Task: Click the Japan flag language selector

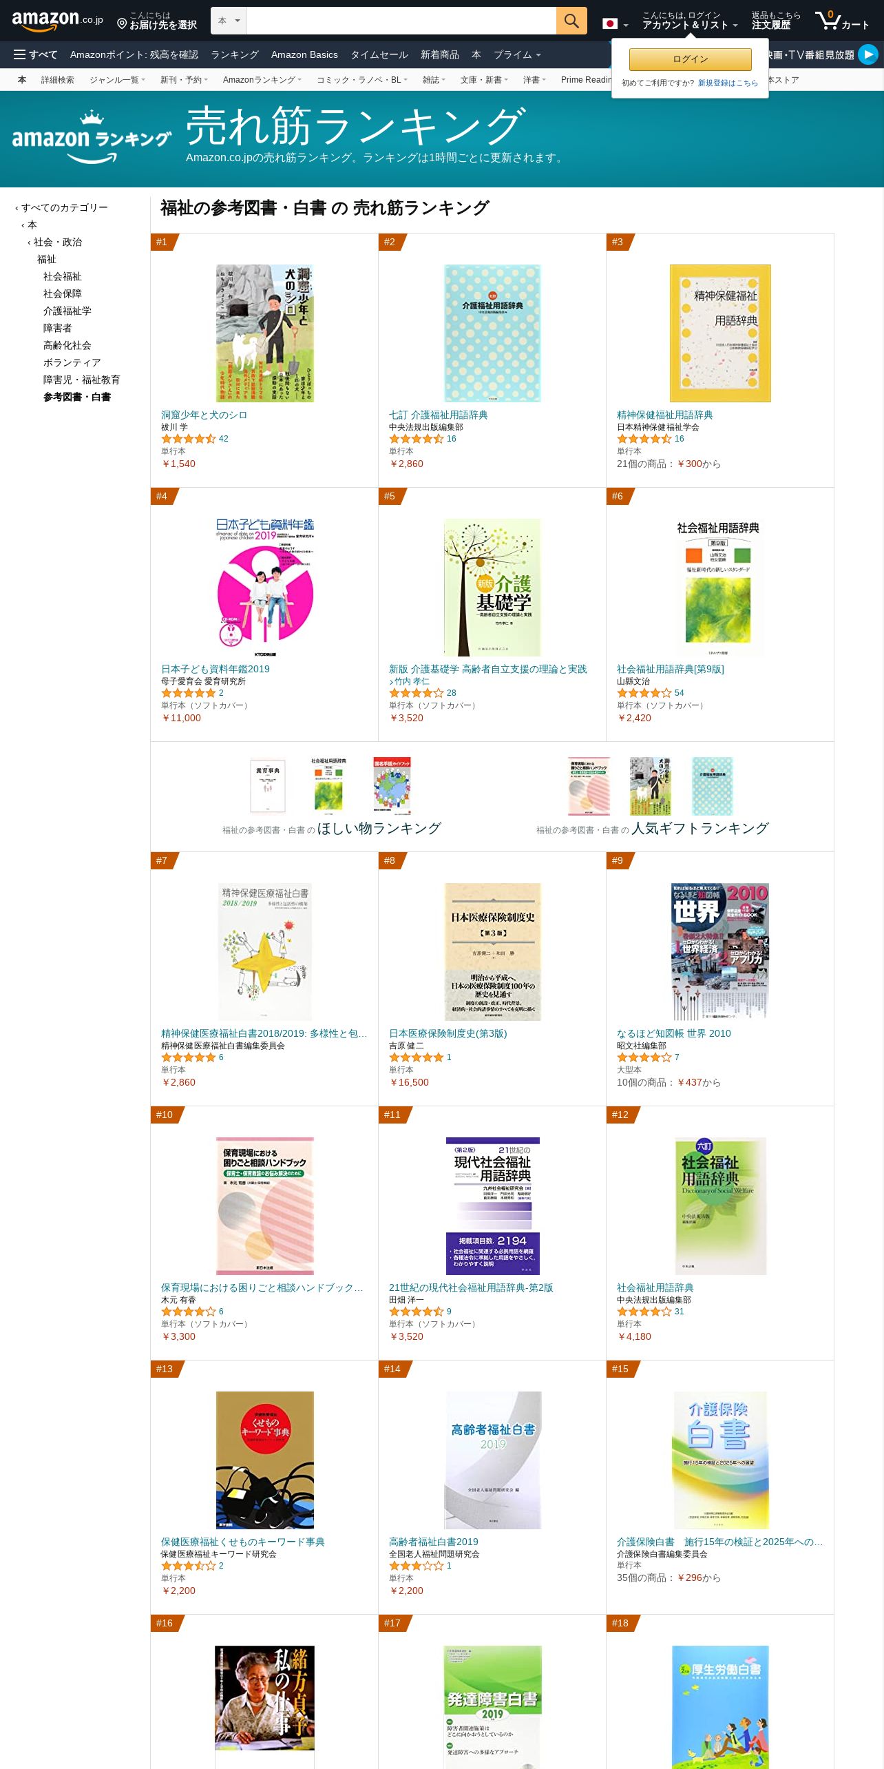Action: (615, 24)
